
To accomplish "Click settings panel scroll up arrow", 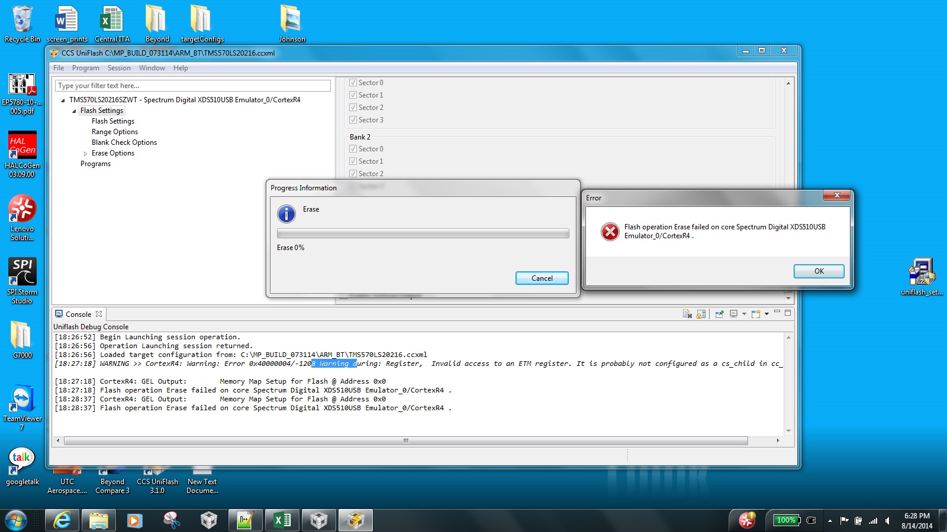I will 788,83.
